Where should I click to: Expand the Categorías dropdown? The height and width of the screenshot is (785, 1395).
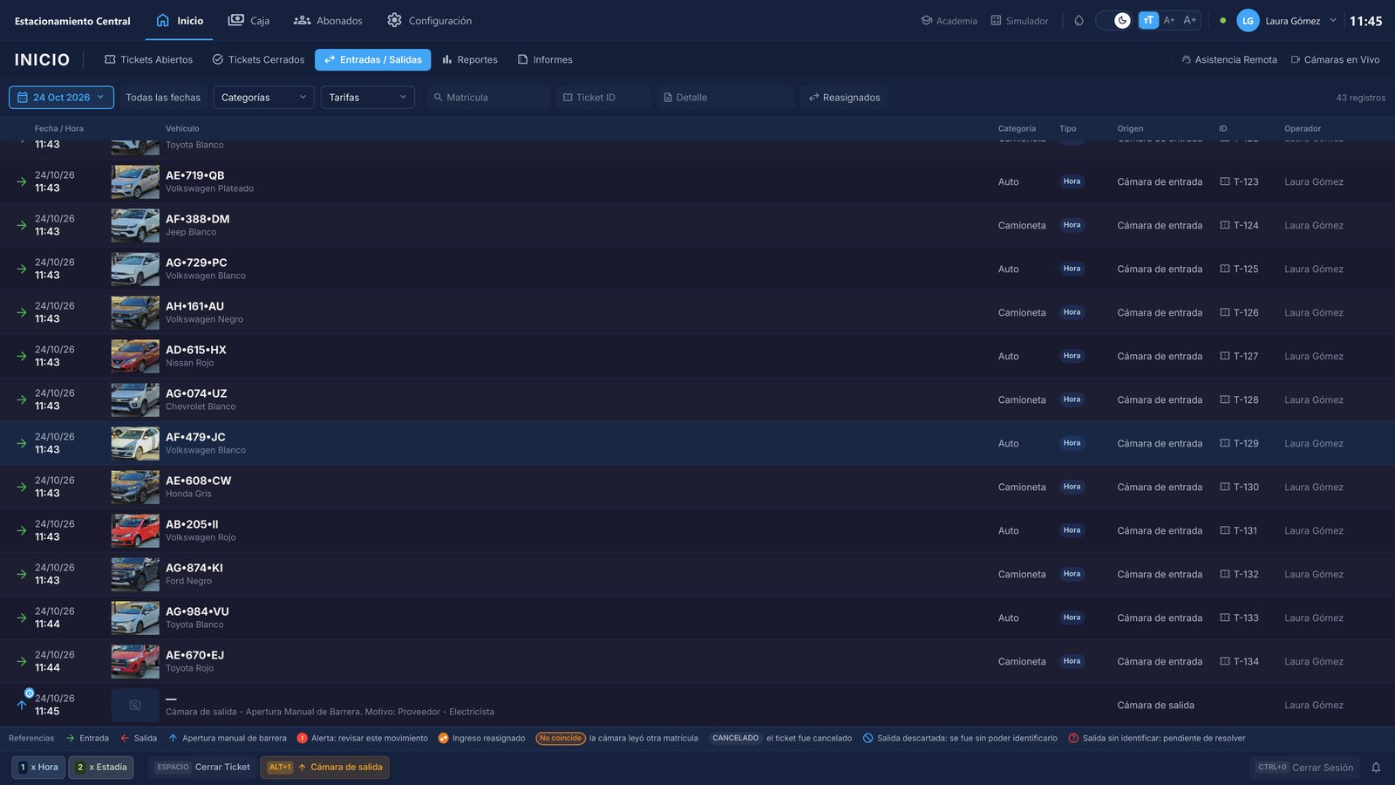coord(263,97)
